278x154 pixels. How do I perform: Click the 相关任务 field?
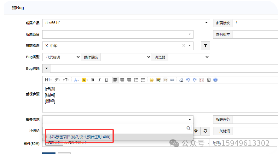coord(255,119)
